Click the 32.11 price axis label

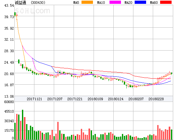tap(9, 39)
